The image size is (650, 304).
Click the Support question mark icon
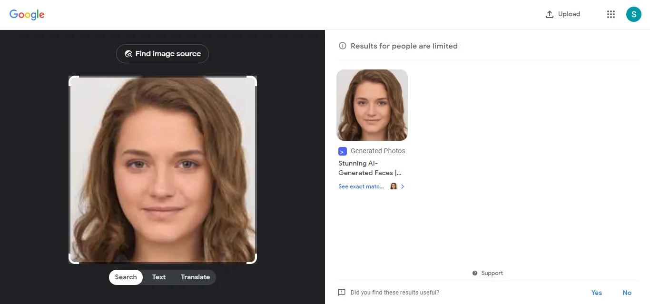coord(474,273)
